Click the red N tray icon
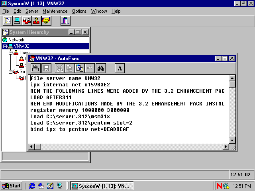The height and width of the screenshot is (191, 255). pyautogui.click(x=220, y=186)
